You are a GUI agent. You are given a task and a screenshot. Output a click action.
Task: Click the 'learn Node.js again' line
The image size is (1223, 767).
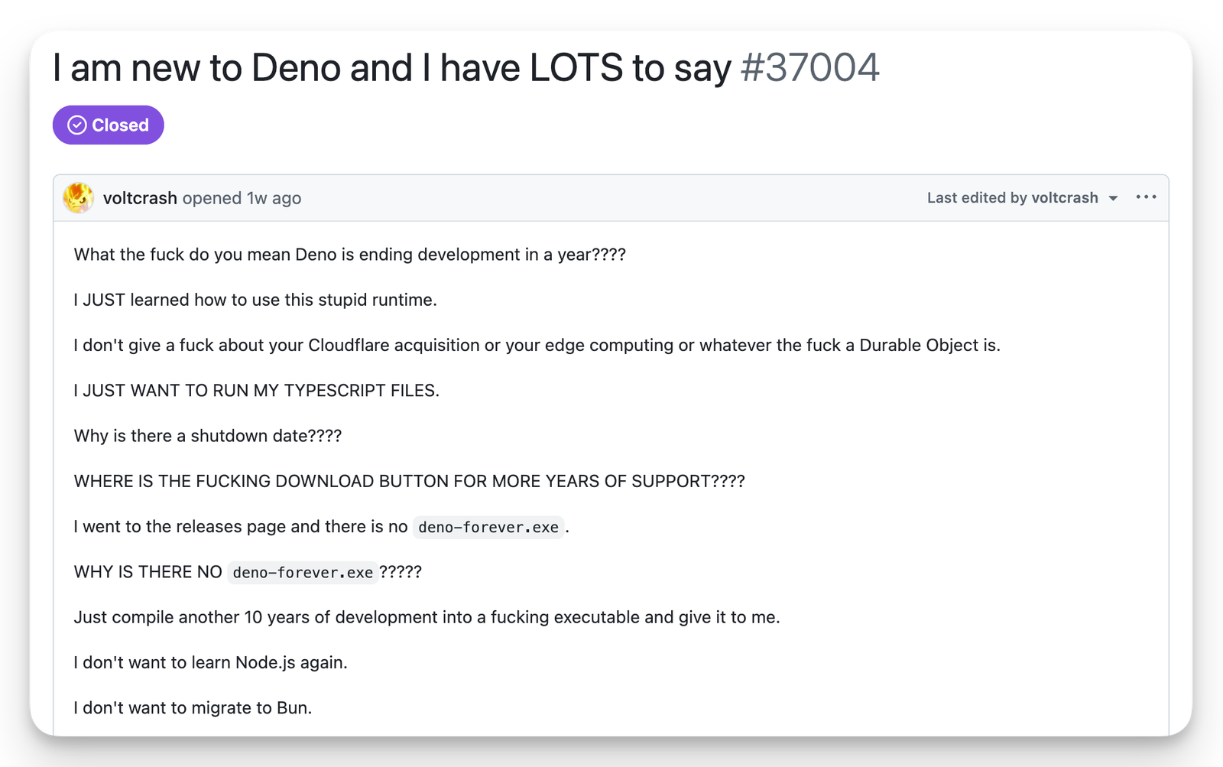click(x=211, y=662)
